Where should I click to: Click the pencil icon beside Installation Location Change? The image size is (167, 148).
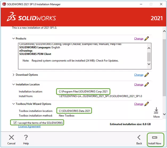coord(147,84)
